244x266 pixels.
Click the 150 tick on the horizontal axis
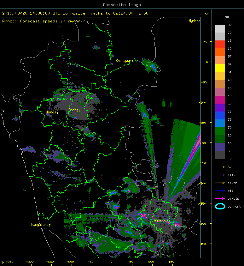click(x=171, y=262)
